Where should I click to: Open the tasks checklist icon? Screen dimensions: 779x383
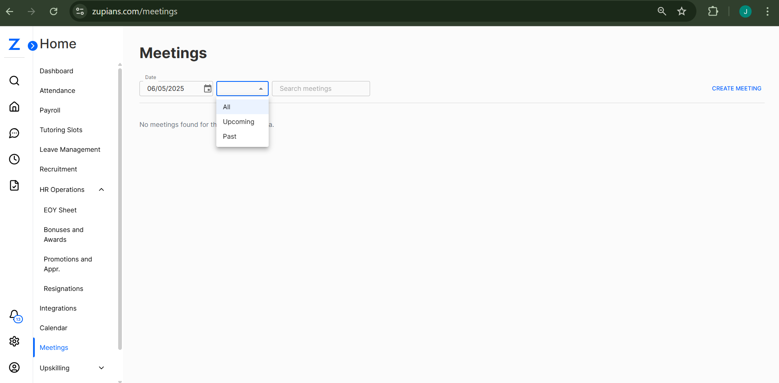14,185
